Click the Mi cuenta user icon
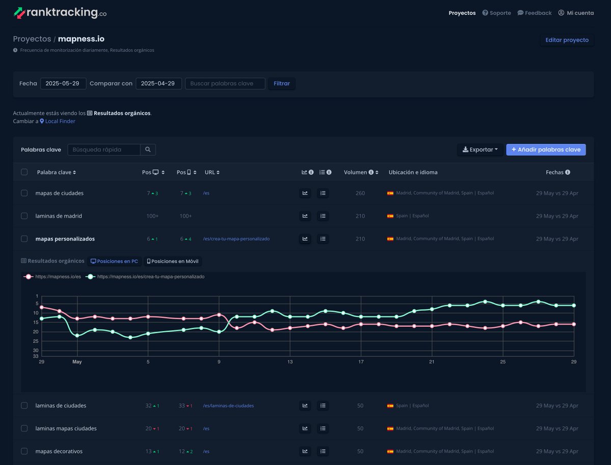Image resolution: width=611 pixels, height=465 pixels. click(561, 13)
